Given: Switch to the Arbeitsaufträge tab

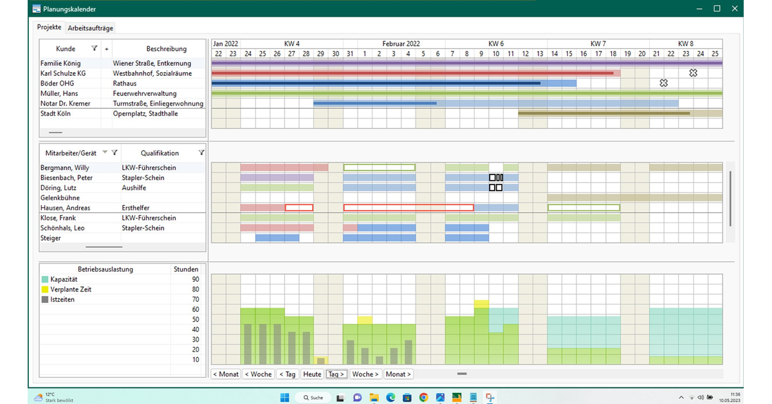Looking at the screenshot, I should click(x=91, y=28).
